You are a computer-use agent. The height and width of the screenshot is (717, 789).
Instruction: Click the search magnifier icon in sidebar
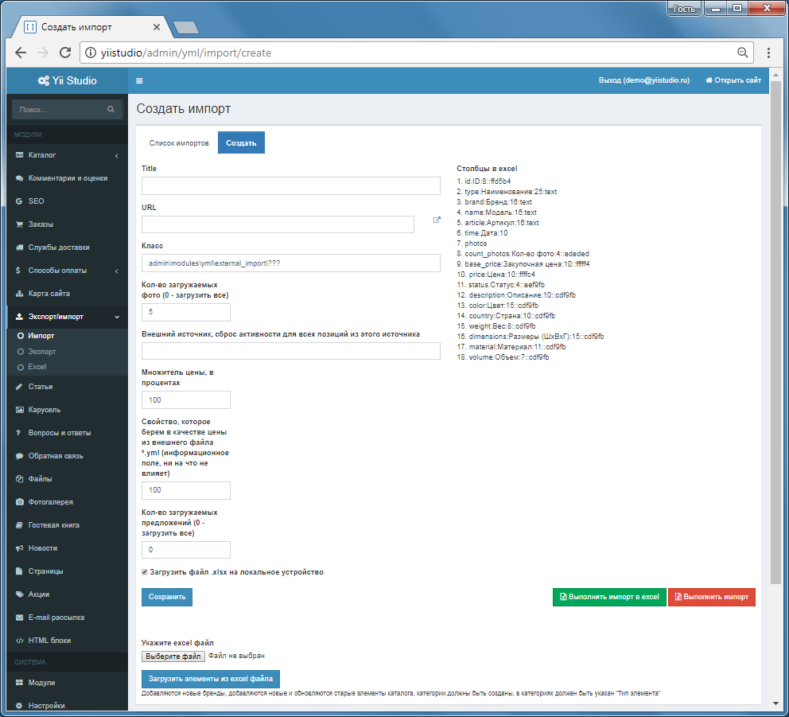click(111, 109)
